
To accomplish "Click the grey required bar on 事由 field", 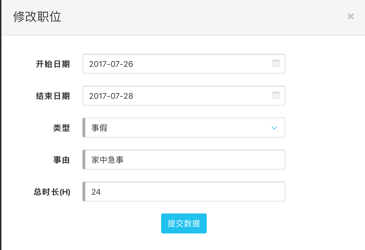I will 84,160.
